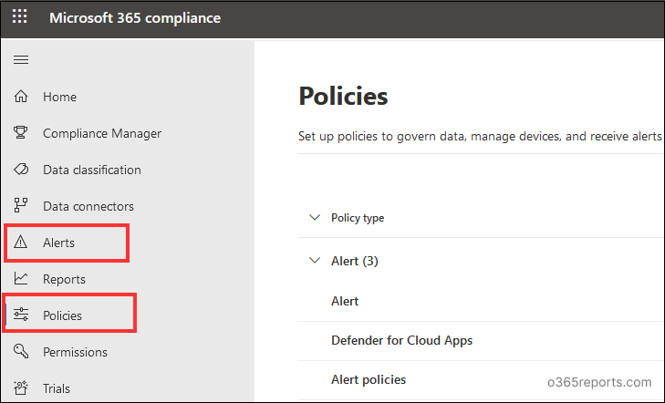Screen dimensions: 665x403
Task: Collapse navigation with the hamburger icon
Action: (21, 60)
